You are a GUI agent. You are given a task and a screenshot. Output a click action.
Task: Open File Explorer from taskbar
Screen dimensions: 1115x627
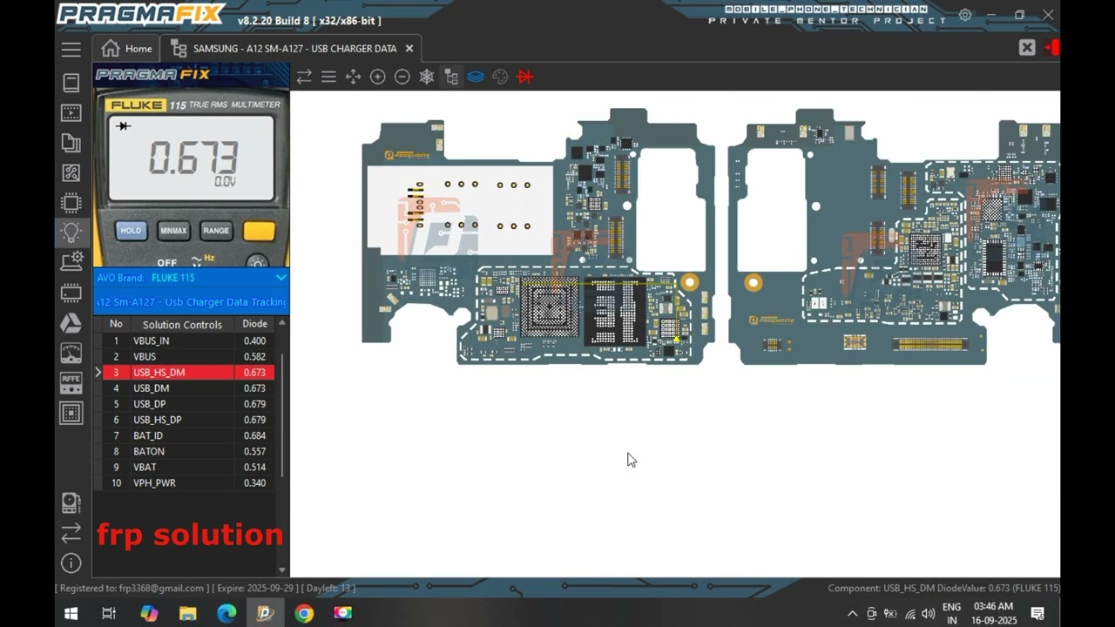click(x=187, y=613)
